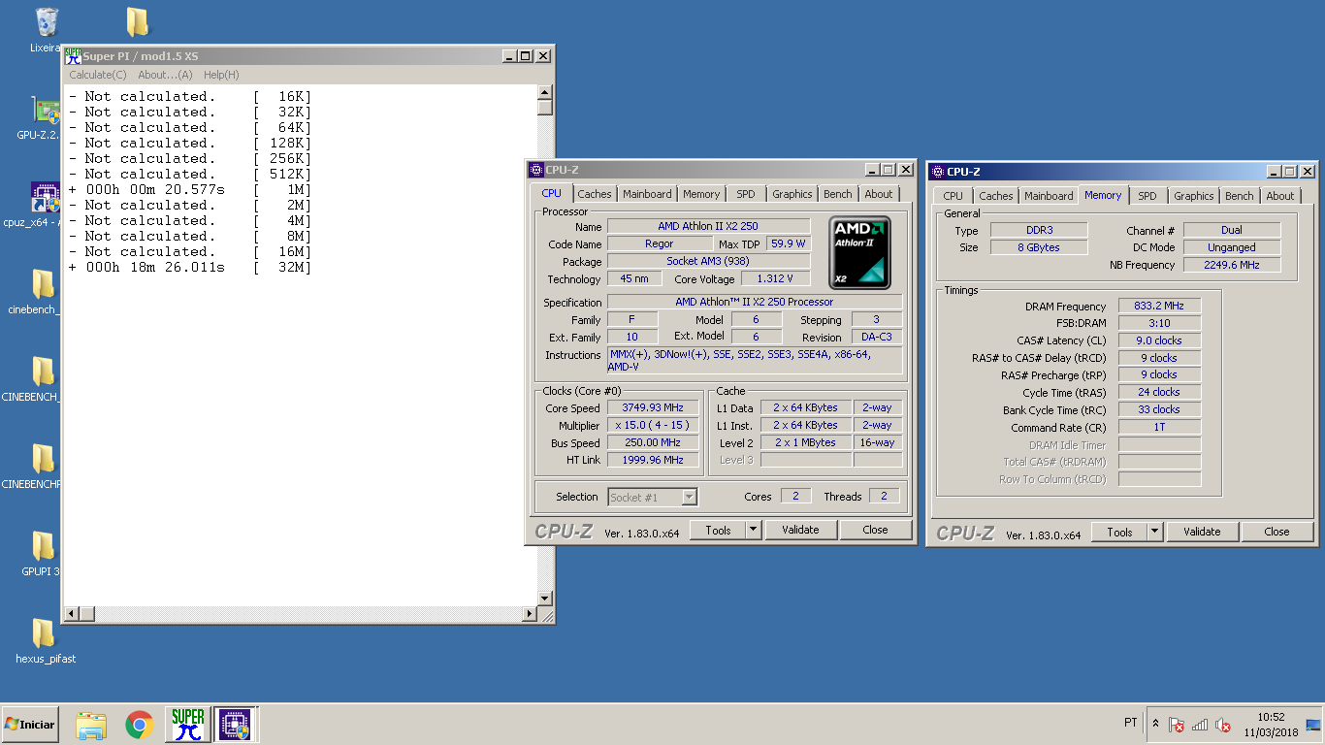Expand Tools dropdown arrow in CPU-Z CPU window
Image resolution: width=1325 pixels, height=745 pixels.
pyautogui.click(x=754, y=530)
